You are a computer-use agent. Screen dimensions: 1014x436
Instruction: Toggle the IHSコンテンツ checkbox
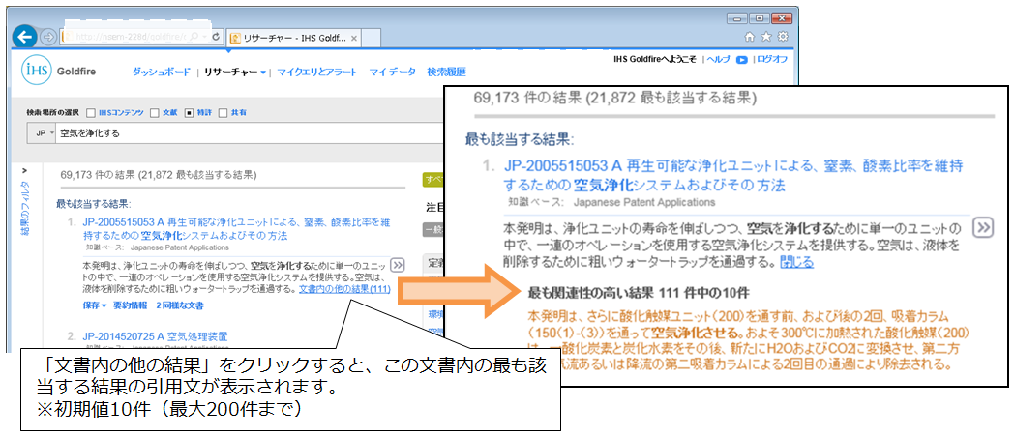click(91, 113)
